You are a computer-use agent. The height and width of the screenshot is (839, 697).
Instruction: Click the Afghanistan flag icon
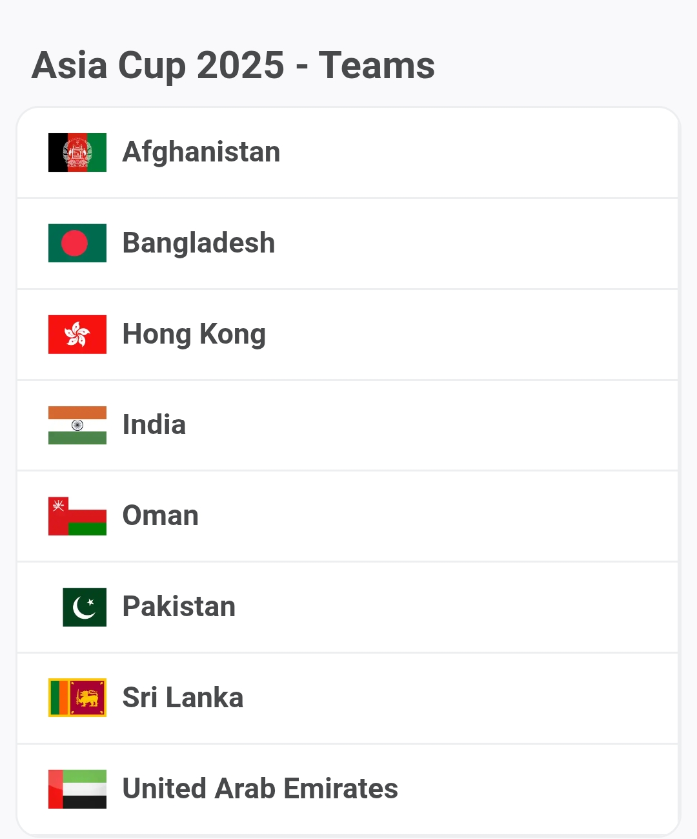pyautogui.click(x=77, y=152)
